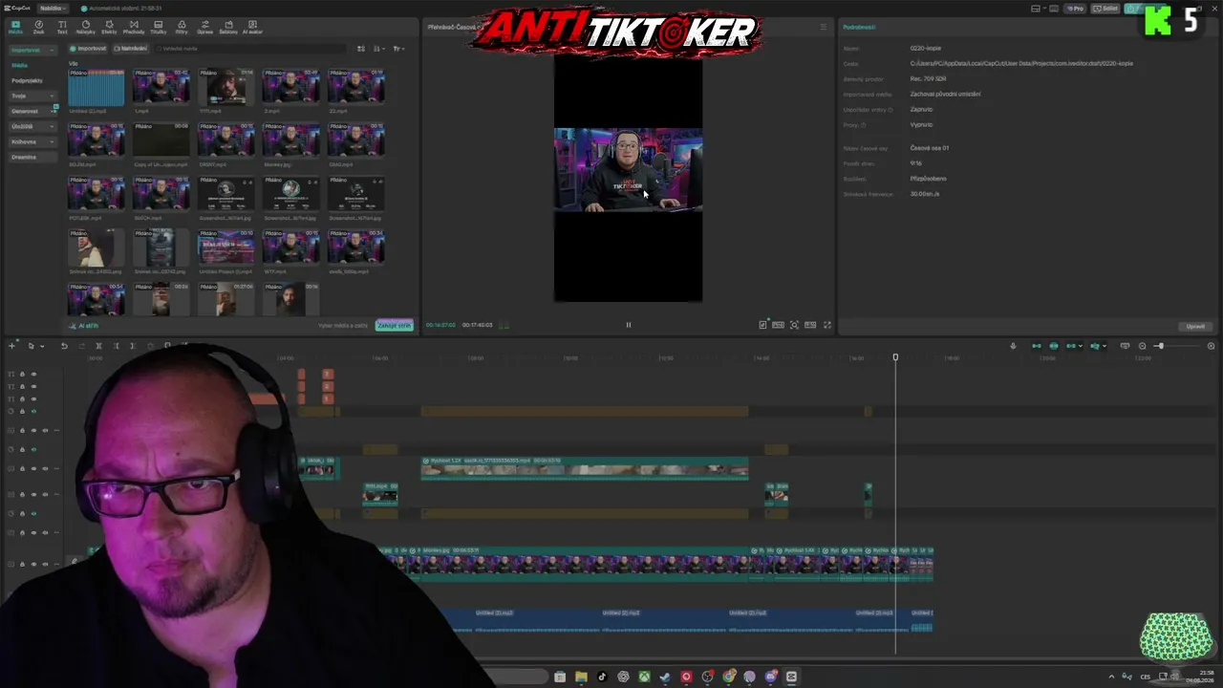
Task: Click the preview quality edit icon
Action: pyautogui.click(x=762, y=325)
